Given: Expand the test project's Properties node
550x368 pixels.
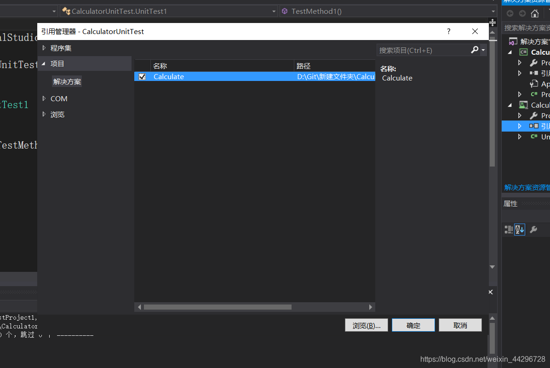Looking at the screenshot, I should [520, 115].
